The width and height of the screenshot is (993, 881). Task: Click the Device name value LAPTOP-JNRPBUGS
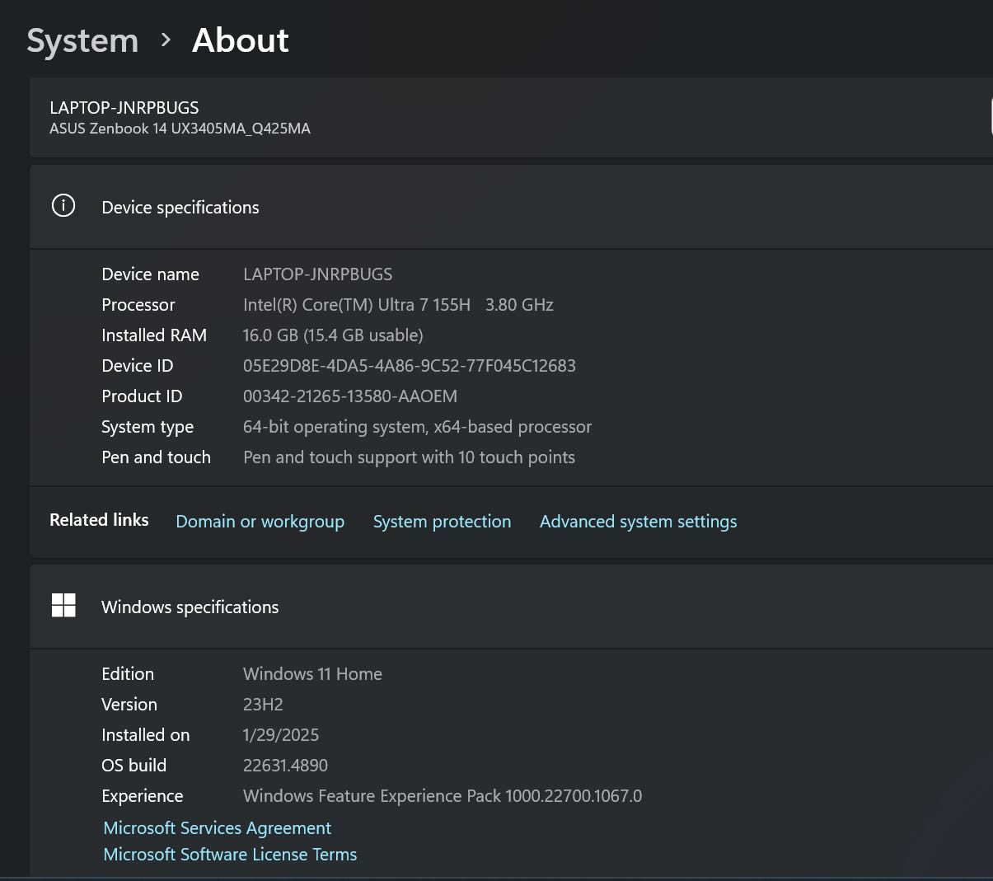(x=317, y=274)
